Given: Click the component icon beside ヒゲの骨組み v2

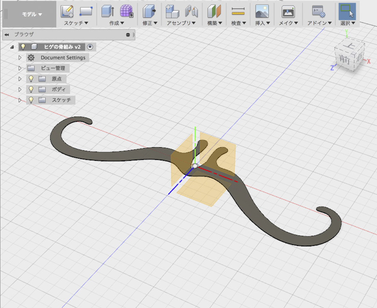Looking at the screenshot, I should pyautogui.click(x=34, y=47).
